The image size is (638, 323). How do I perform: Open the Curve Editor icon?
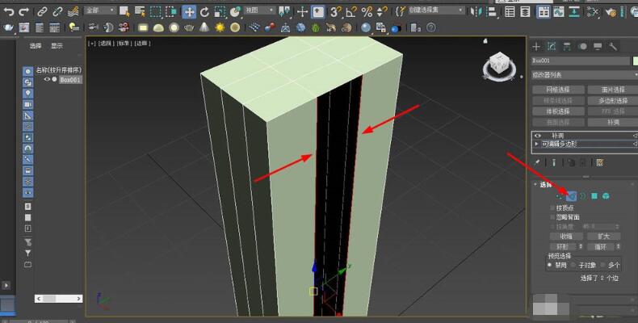559,12
